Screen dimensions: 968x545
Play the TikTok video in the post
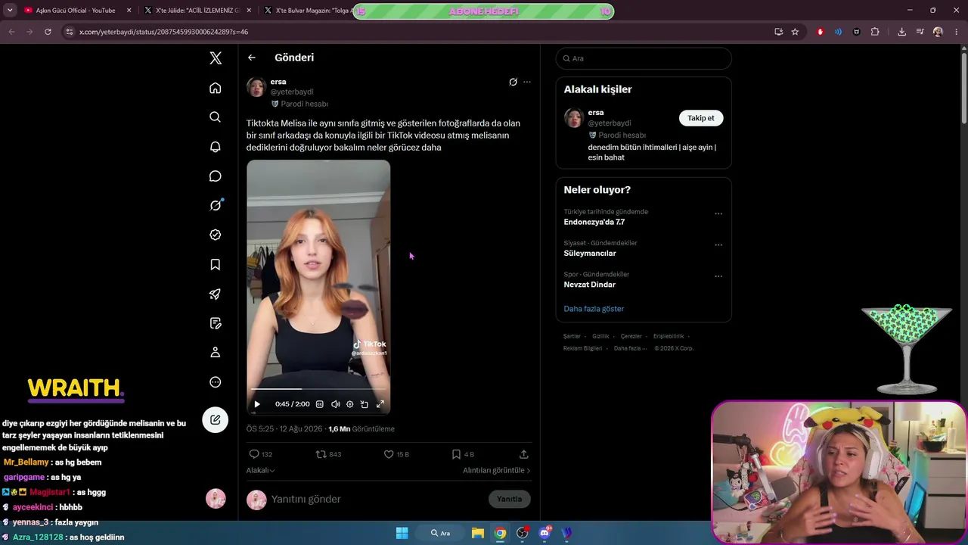257,404
